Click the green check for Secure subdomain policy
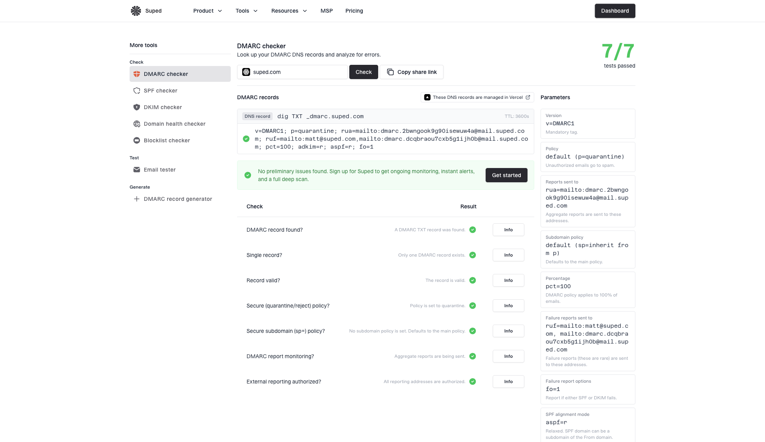765x442 pixels. pos(473,331)
